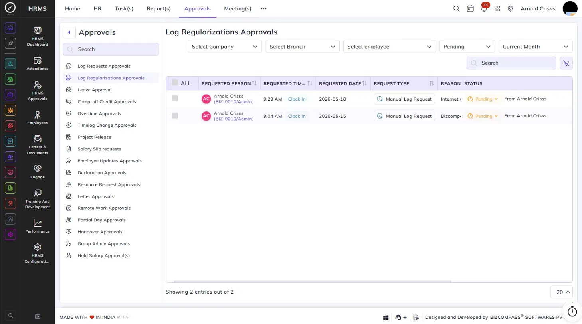
Task: Open Attendance module in sidebar
Action: 38,63
